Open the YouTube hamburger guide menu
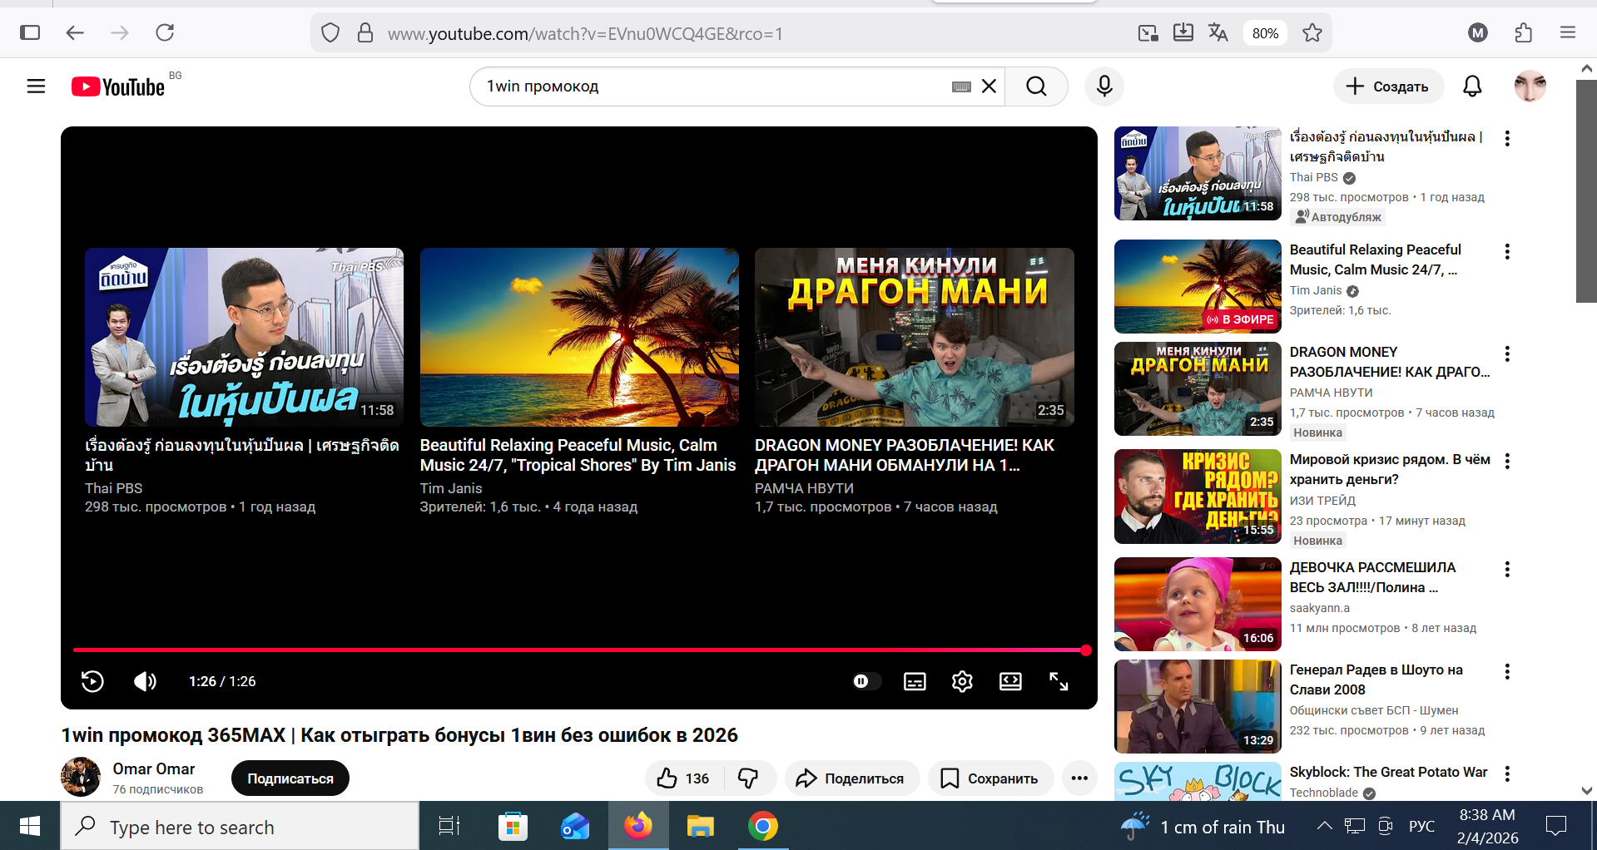The width and height of the screenshot is (1597, 850). [36, 86]
